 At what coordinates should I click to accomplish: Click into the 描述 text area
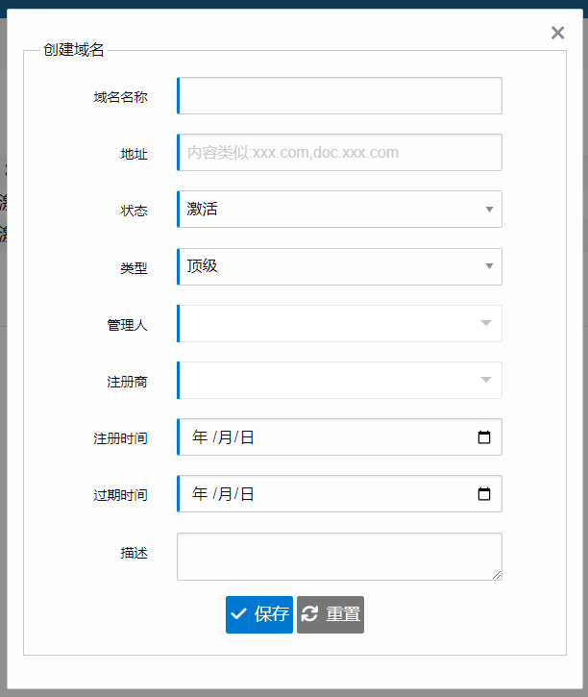[340, 557]
